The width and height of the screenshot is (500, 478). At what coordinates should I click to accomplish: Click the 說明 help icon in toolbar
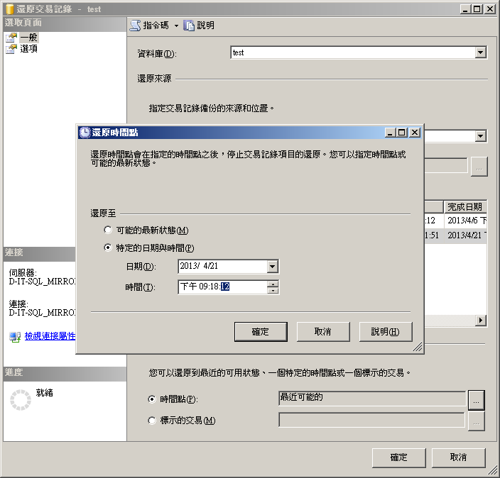click(189, 25)
